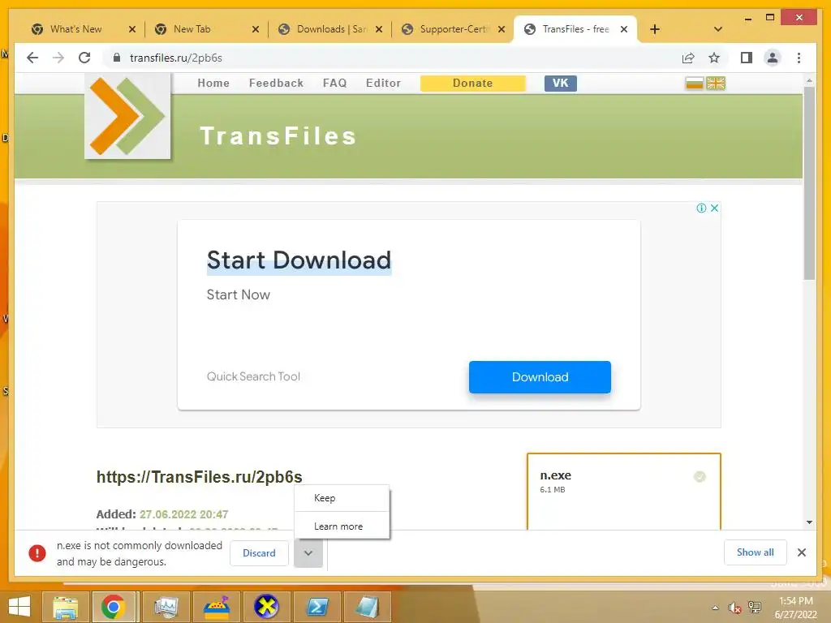Image resolution: width=831 pixels, height=623 pixels.
Task: Open the ad info icon
Action: (x=701, y=208)
